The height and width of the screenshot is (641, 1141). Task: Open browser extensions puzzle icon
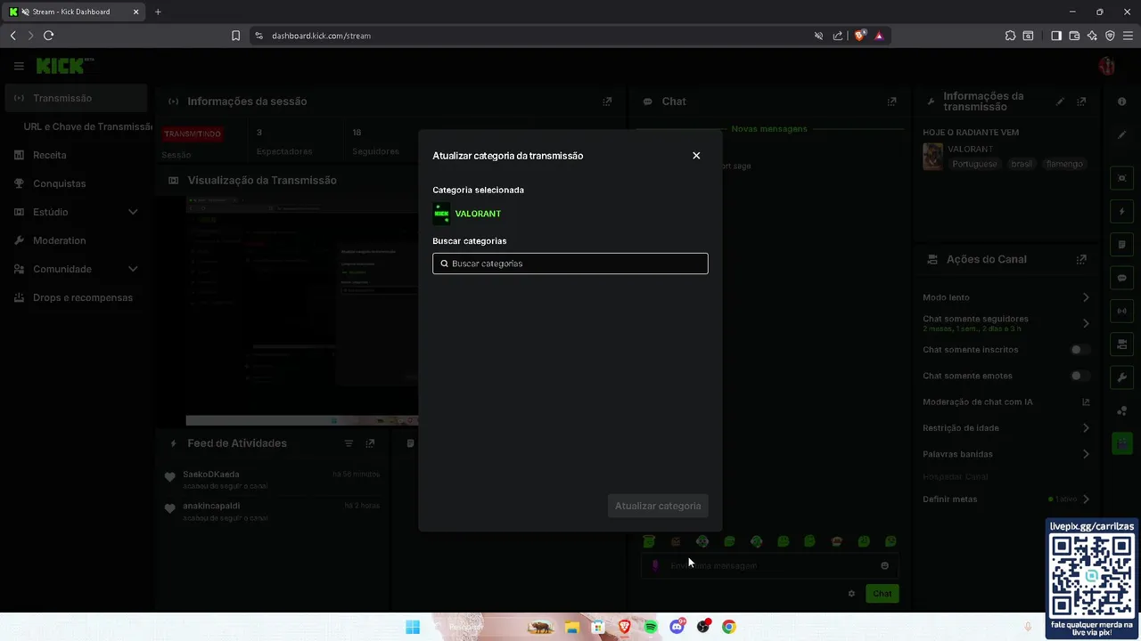point(1010,36)
